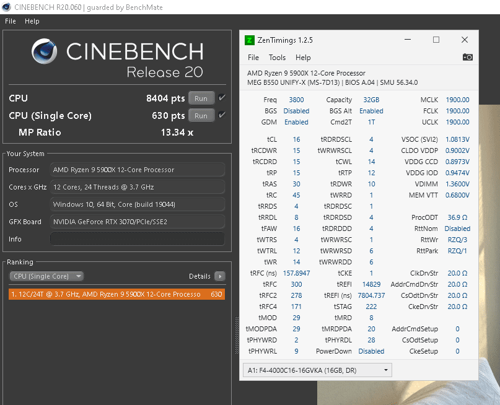Click the 8404 pts CPU score
This screenshot has width=500, height=405.
(x=165, y=98)
